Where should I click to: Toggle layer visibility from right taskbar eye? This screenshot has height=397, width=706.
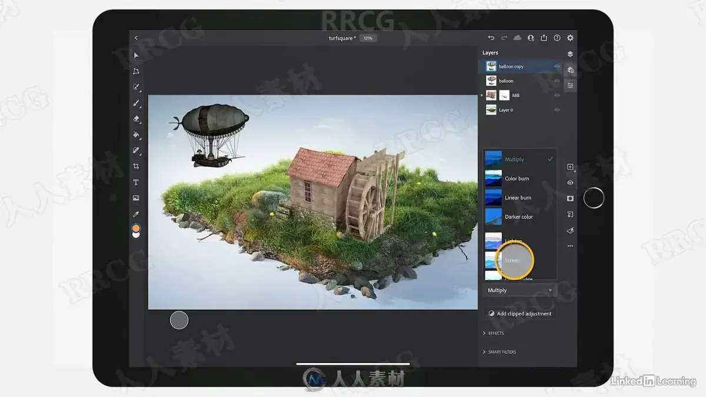coord(570,183)
